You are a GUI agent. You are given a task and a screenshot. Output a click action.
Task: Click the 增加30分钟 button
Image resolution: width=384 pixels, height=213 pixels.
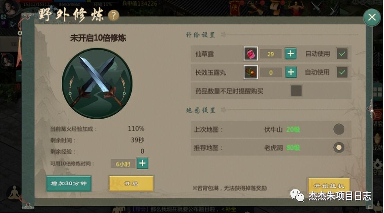tap(69, 184)
